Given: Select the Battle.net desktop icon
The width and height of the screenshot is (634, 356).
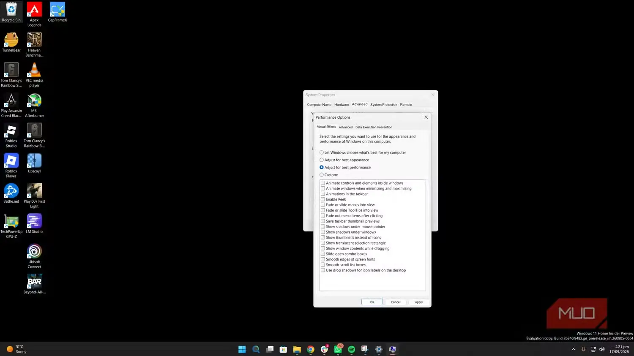Looking at the screenshot, I should tap(11, 193).
